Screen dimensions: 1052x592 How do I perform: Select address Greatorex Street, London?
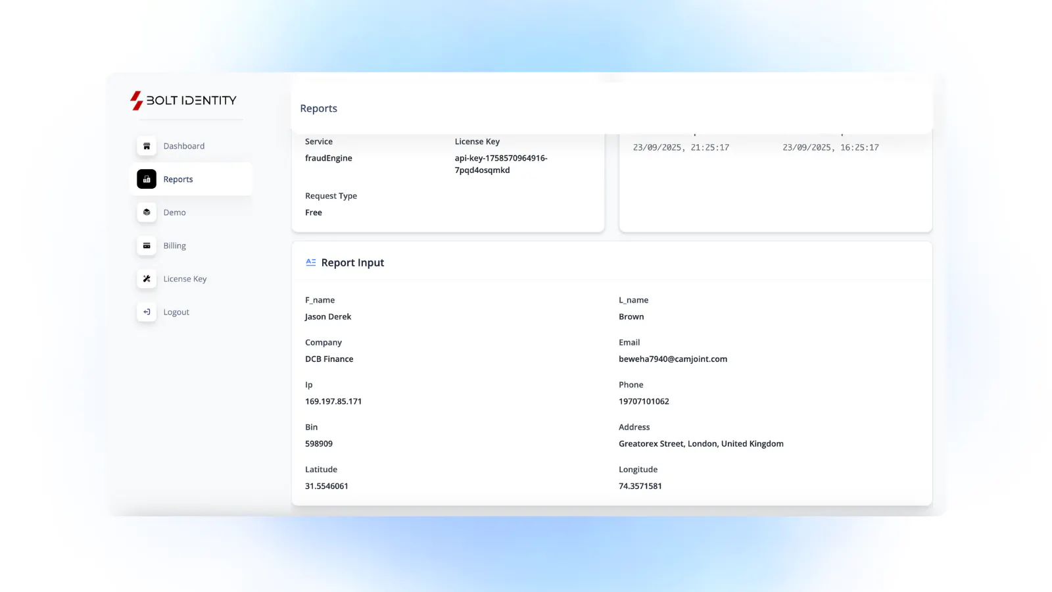(x=701, y=444)
